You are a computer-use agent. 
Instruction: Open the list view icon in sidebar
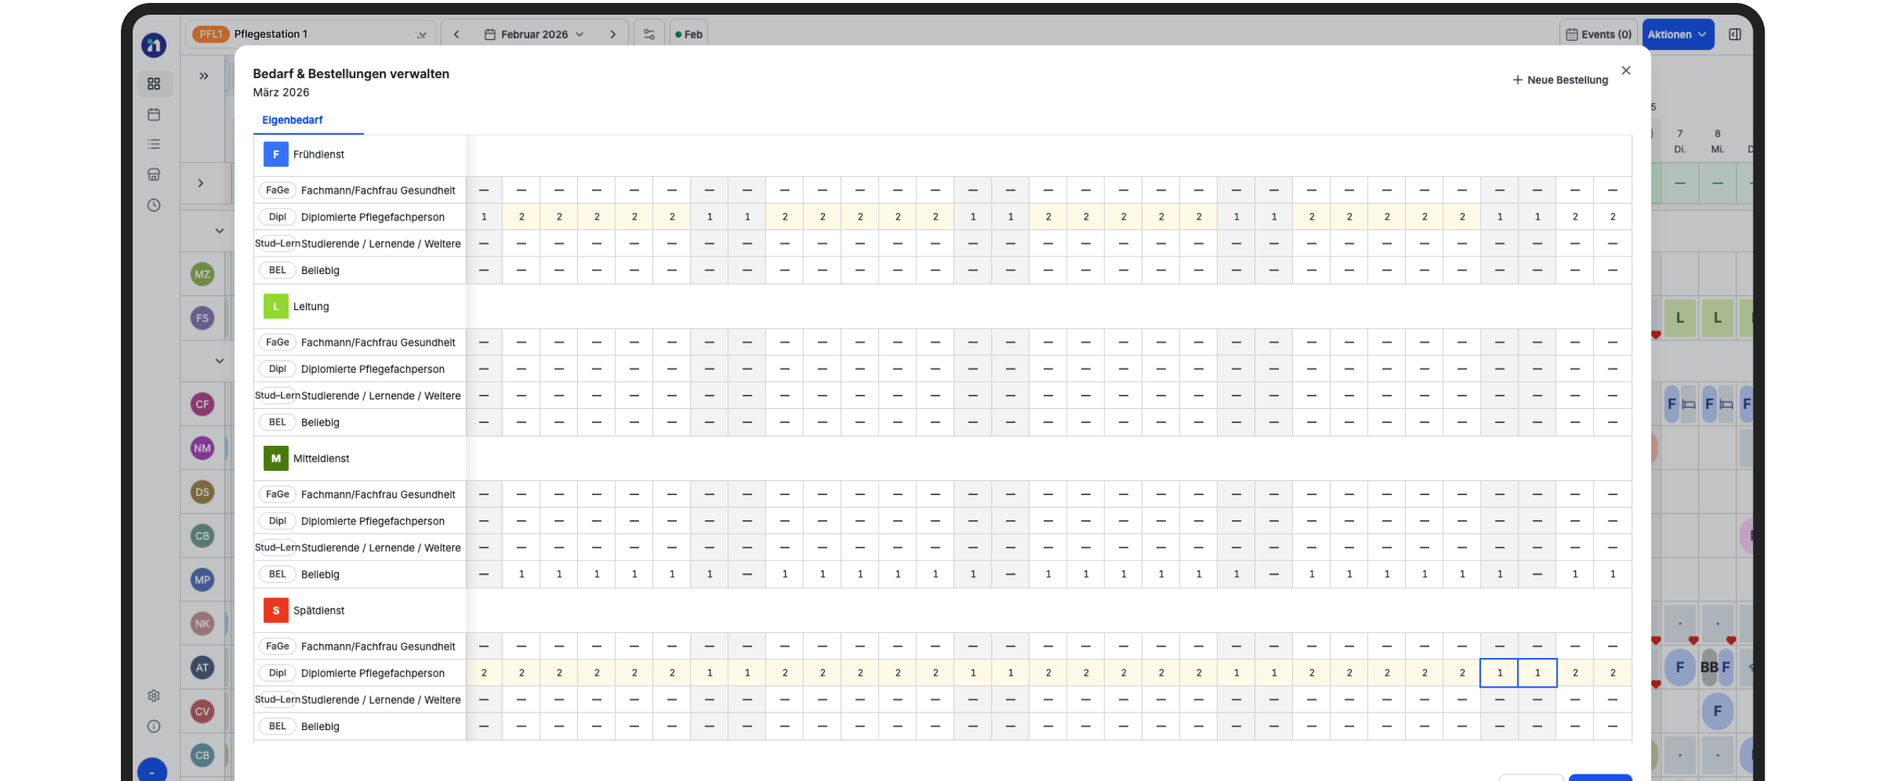pos(153,144)
